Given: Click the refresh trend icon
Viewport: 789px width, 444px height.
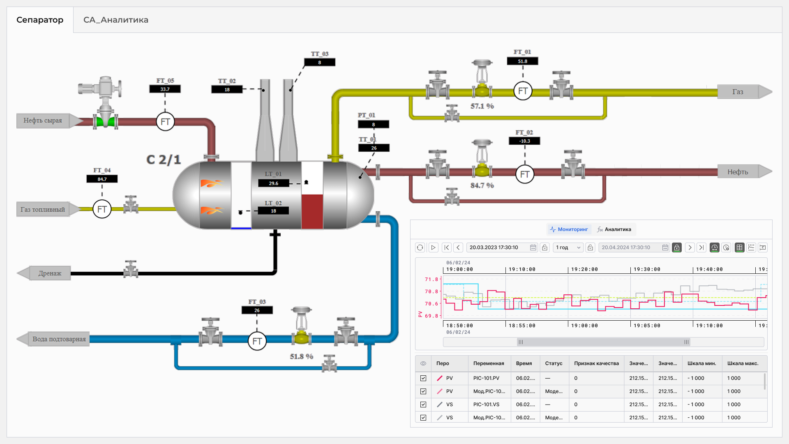Looking at the screenshot, I should 420,247.
